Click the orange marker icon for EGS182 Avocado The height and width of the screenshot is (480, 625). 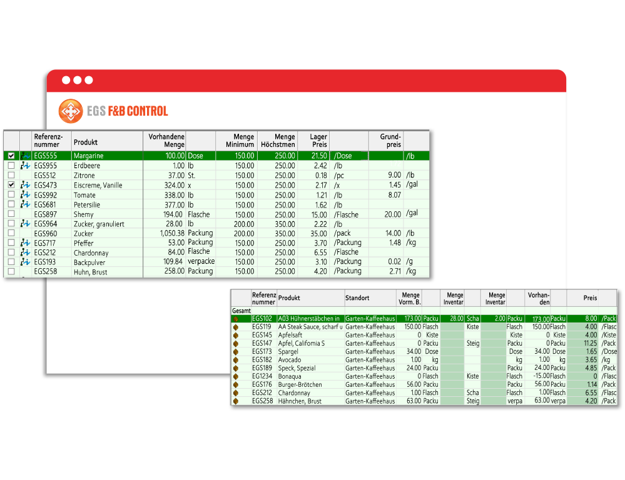click(x=236, y=360)
